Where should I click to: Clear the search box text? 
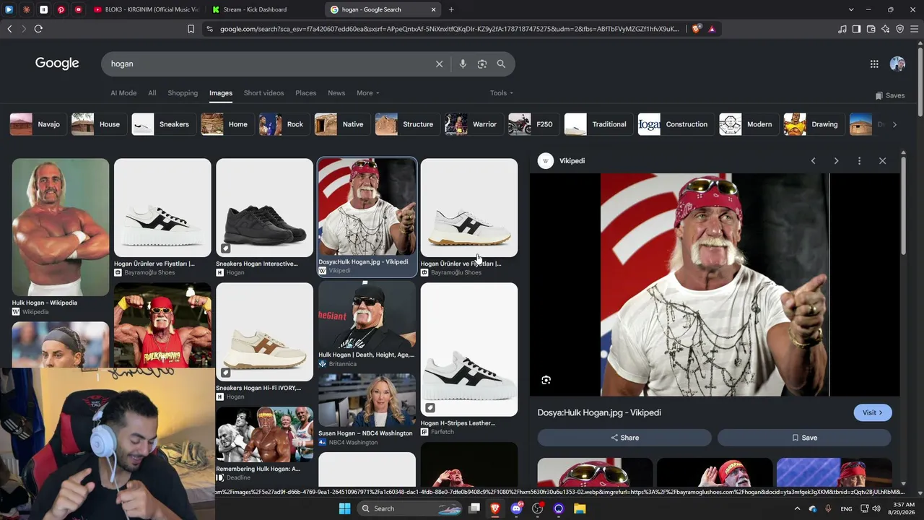pos(439,64)
